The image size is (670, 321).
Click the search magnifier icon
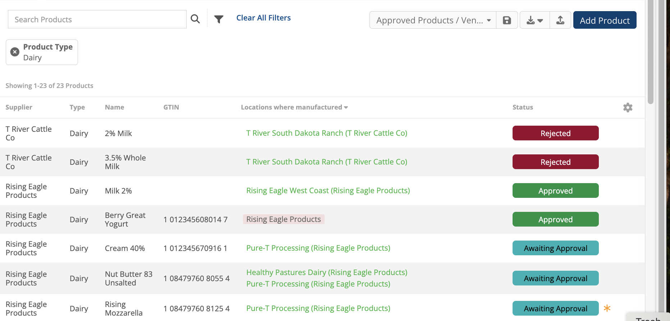click(195, 19)
